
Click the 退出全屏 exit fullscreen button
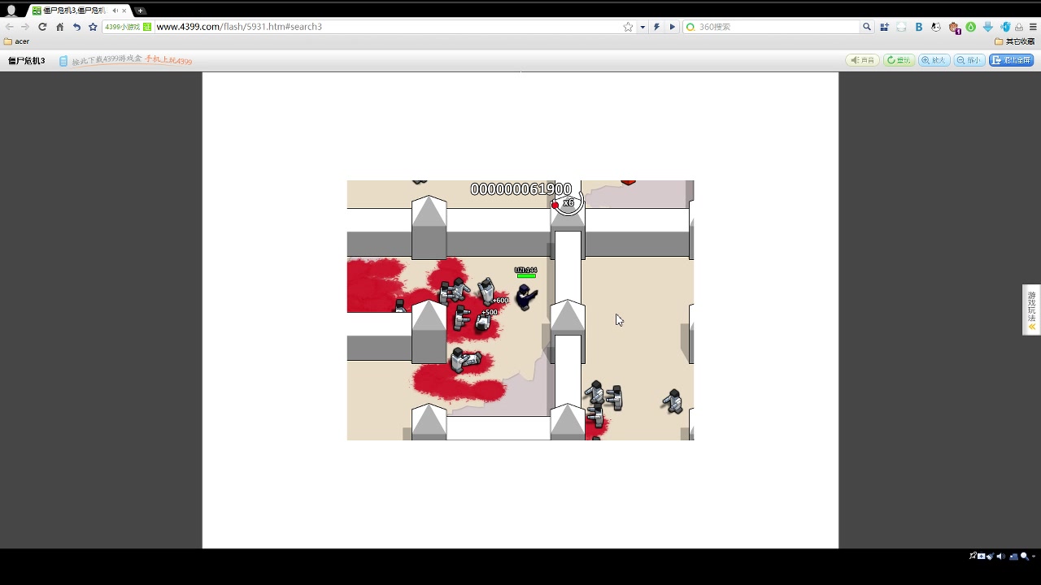[1012, 60]
